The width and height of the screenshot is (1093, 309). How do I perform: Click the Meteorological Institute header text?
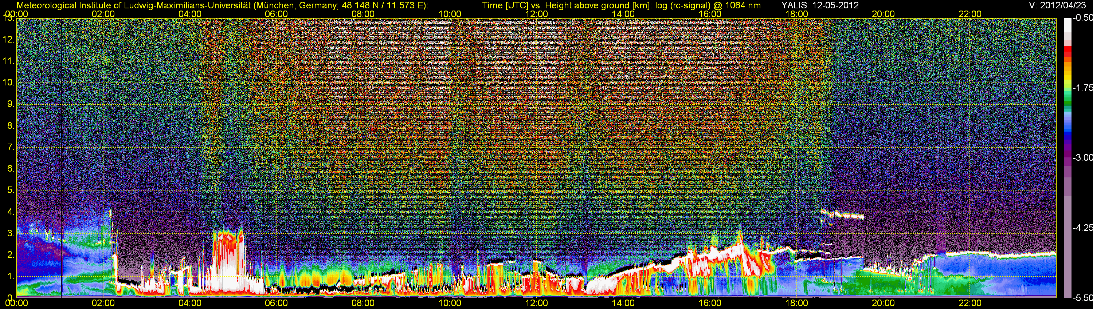pyautogui.click(x=222, y=5)
